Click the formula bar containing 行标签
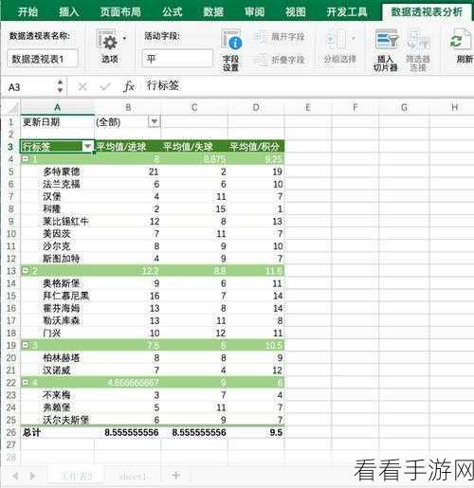 pos(308,86)
